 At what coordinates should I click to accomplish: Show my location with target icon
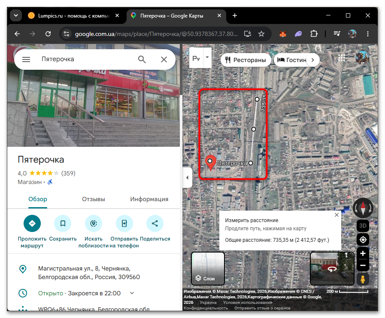point(363,240)
